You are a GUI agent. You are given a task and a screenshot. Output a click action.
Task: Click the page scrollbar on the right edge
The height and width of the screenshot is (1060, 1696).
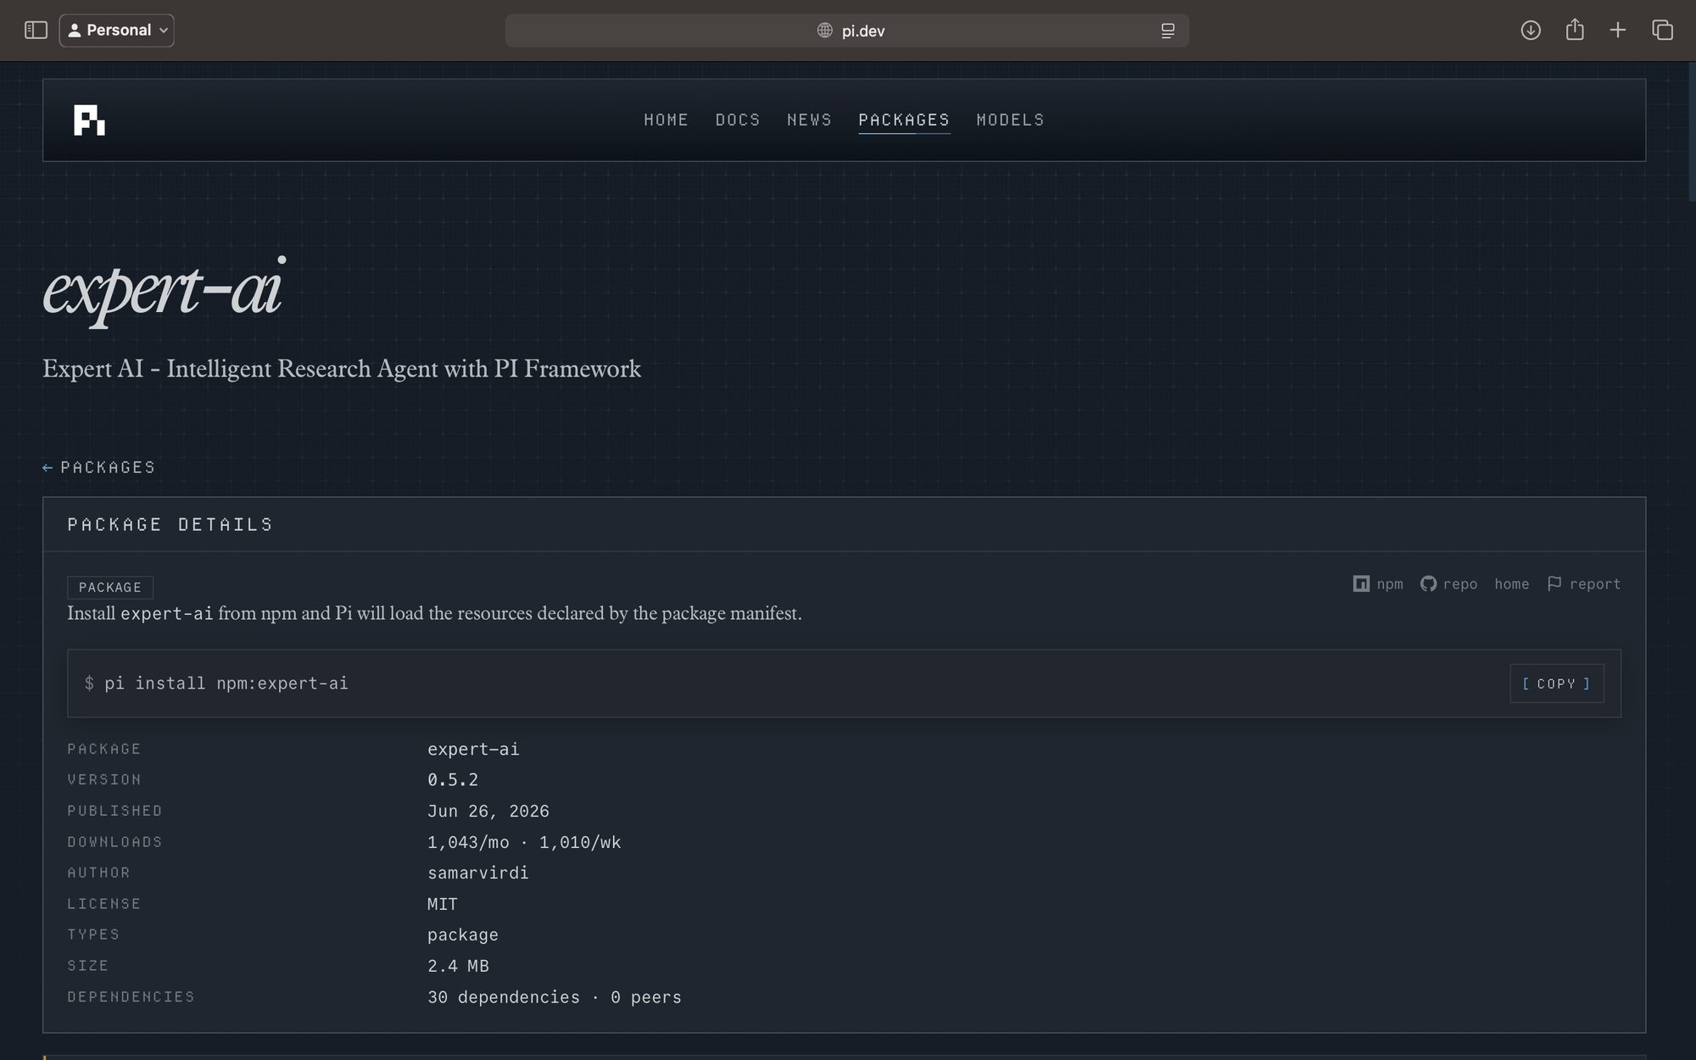[1691, 131]
